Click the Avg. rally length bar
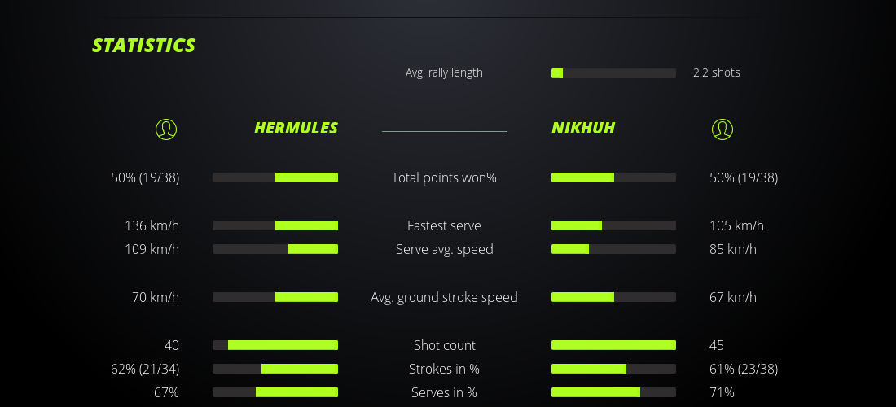Viewport: 896px width, 407px height. coord(613,73)
